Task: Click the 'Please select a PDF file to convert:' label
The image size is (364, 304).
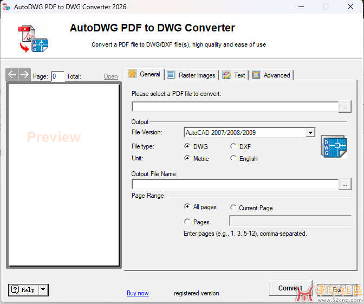Action: 177,94
